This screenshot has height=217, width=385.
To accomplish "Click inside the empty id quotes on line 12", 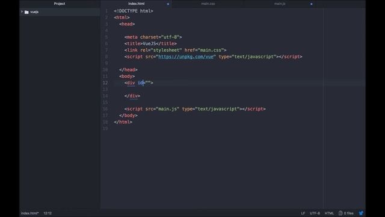I will [148, 83].
